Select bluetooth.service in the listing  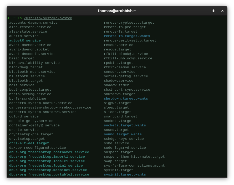[27, 76]
